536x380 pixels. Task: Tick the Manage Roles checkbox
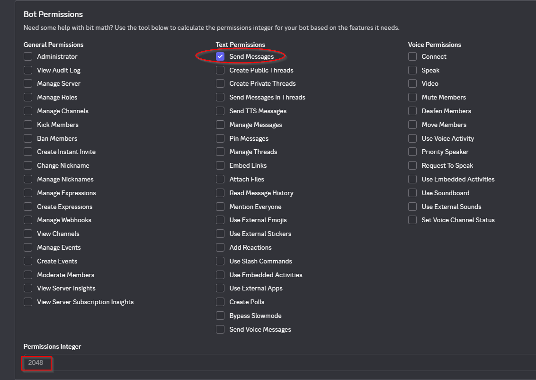[28, 97]
